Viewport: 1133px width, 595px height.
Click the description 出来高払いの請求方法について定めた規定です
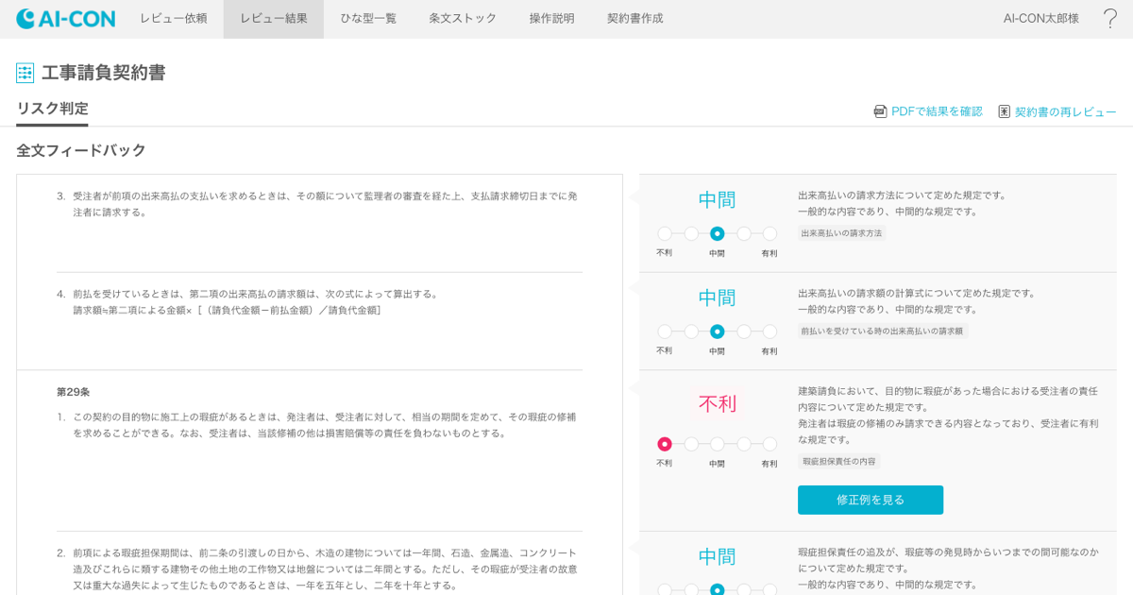[903, 195]
